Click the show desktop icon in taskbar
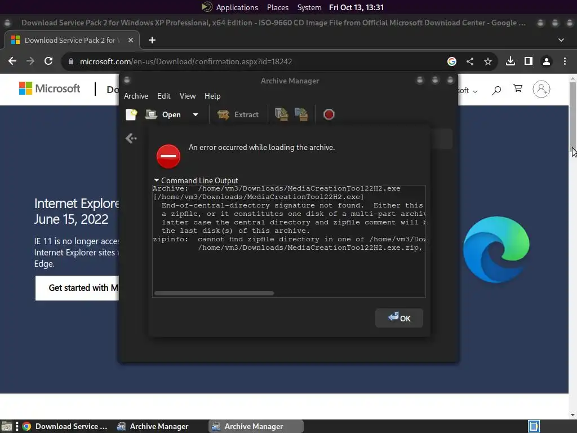This screenshot has width=577, height=433. click(x=7, y=426)
